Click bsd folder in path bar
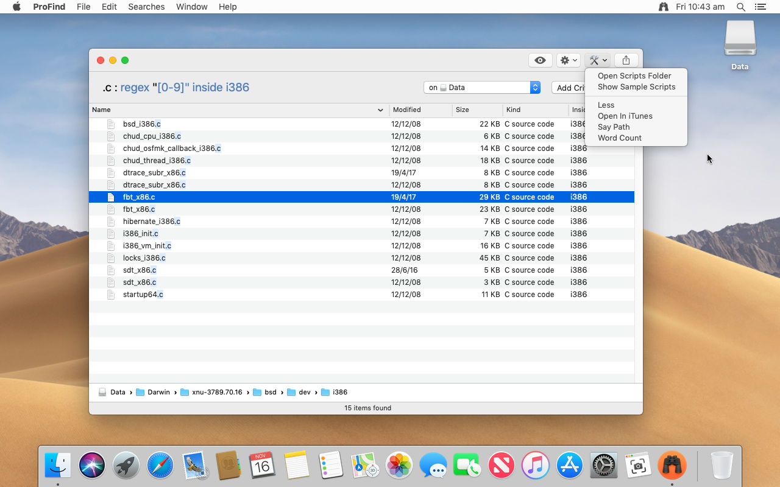The width and height of the screenshot is (780, 487). tap(264, 392)
